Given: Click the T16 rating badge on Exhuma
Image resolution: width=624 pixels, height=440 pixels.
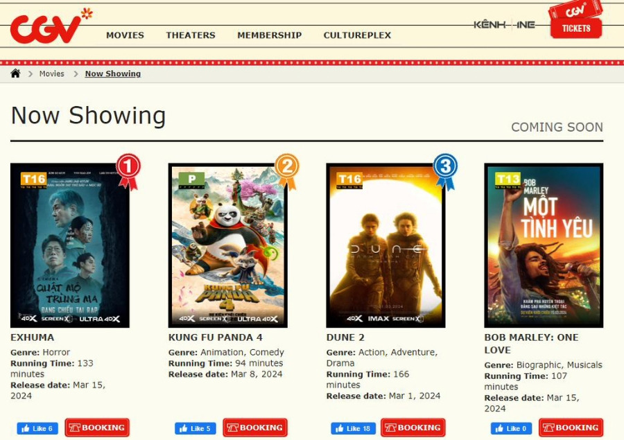Looking at the screenshot, I should click(x=33, y=180).
